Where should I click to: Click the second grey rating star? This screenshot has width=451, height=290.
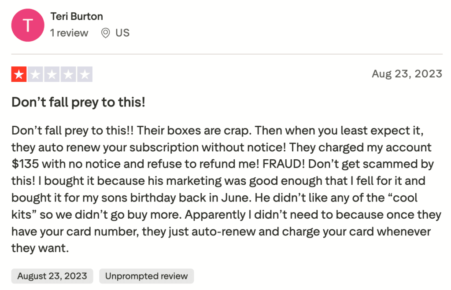point(35,74)
